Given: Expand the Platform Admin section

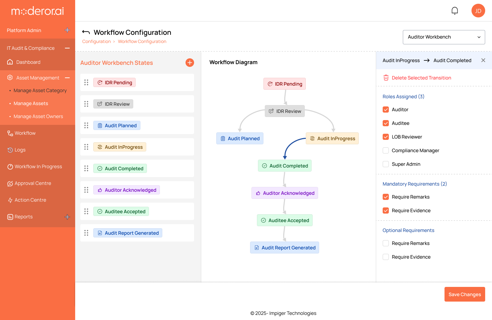Looking at the screenshot, I should coord(67,30).
